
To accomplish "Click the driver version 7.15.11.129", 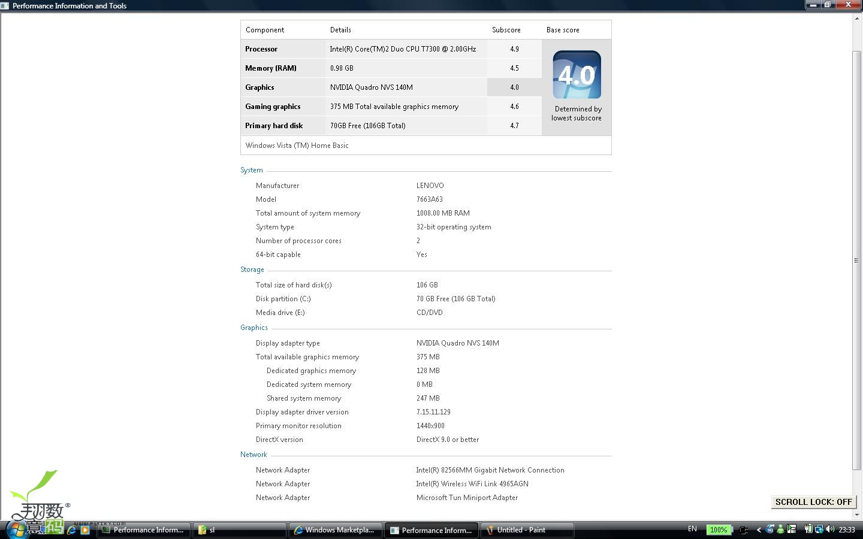I will click(433, 412).
